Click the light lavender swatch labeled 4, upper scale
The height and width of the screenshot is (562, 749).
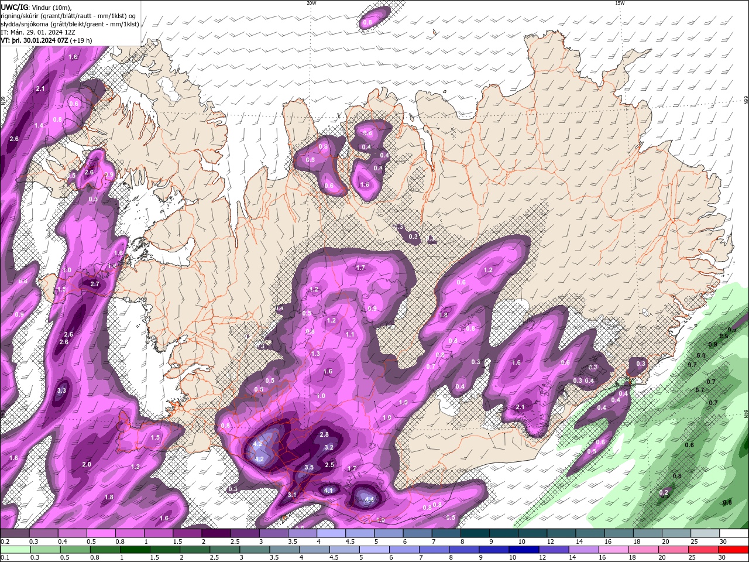[x=331, y=533]
